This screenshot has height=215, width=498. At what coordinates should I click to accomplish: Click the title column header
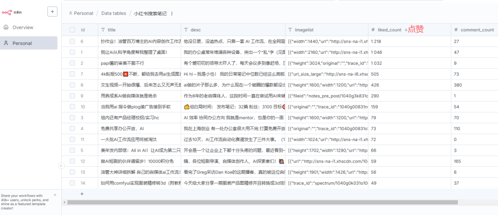[139, 30]
